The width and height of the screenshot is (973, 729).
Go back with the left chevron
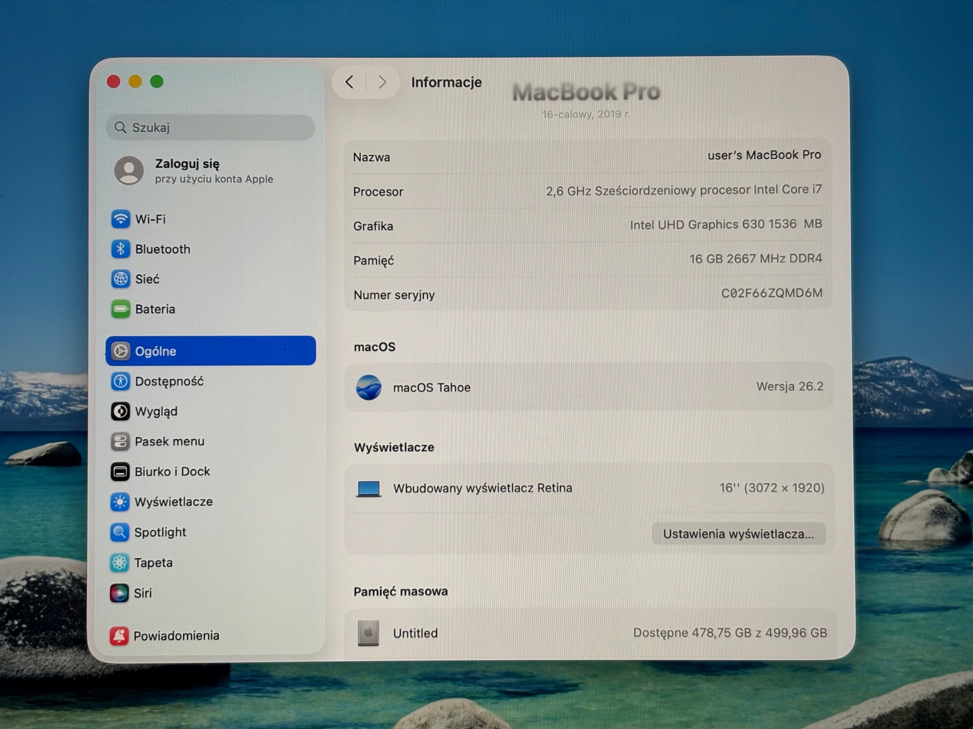(349, 82)
